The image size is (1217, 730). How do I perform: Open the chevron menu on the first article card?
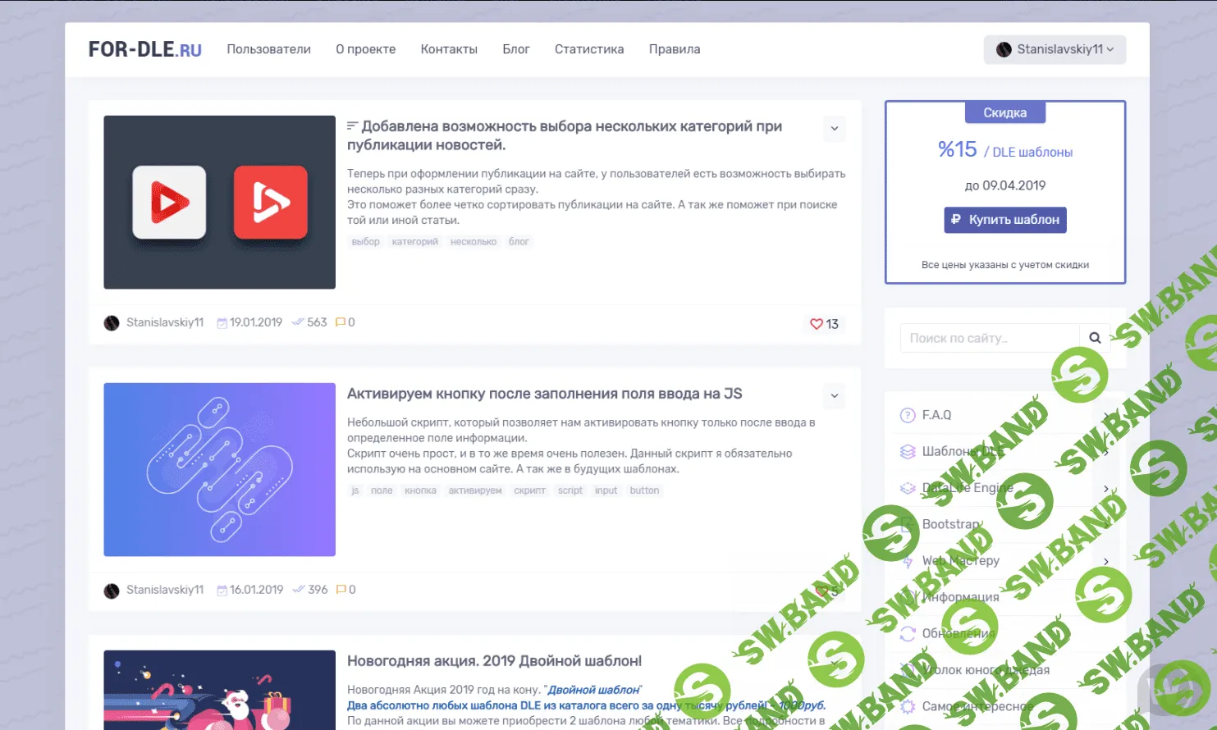[x=834, y=129]
